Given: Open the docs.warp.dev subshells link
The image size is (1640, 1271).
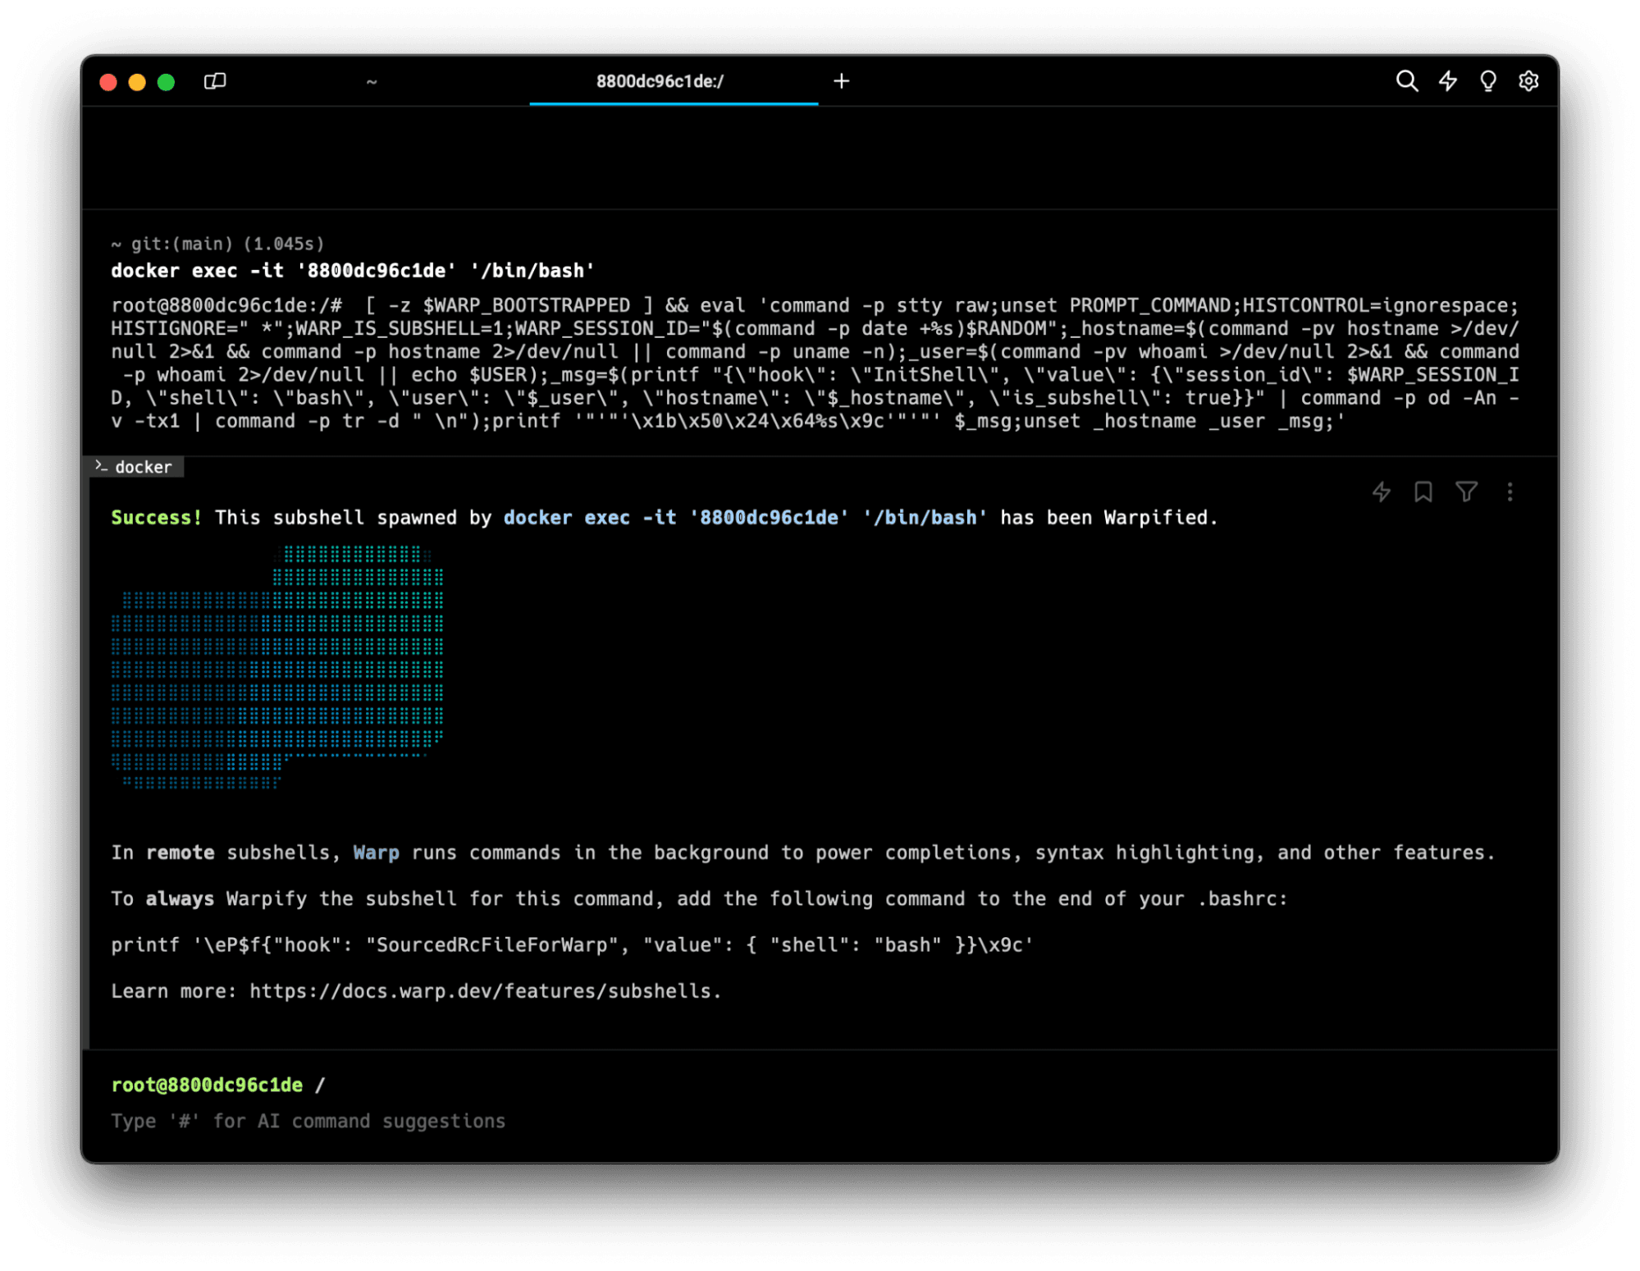Looking at the screenshot, I should point(484,991).
